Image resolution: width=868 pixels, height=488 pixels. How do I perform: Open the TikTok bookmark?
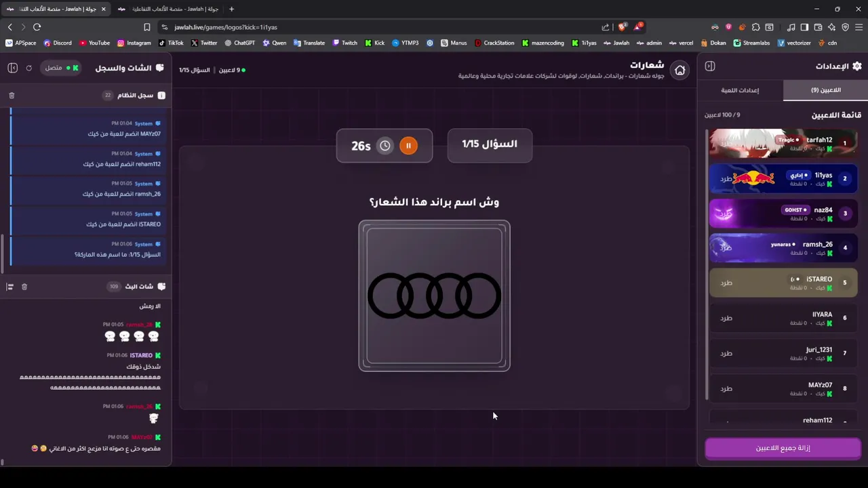pos(171,43)
